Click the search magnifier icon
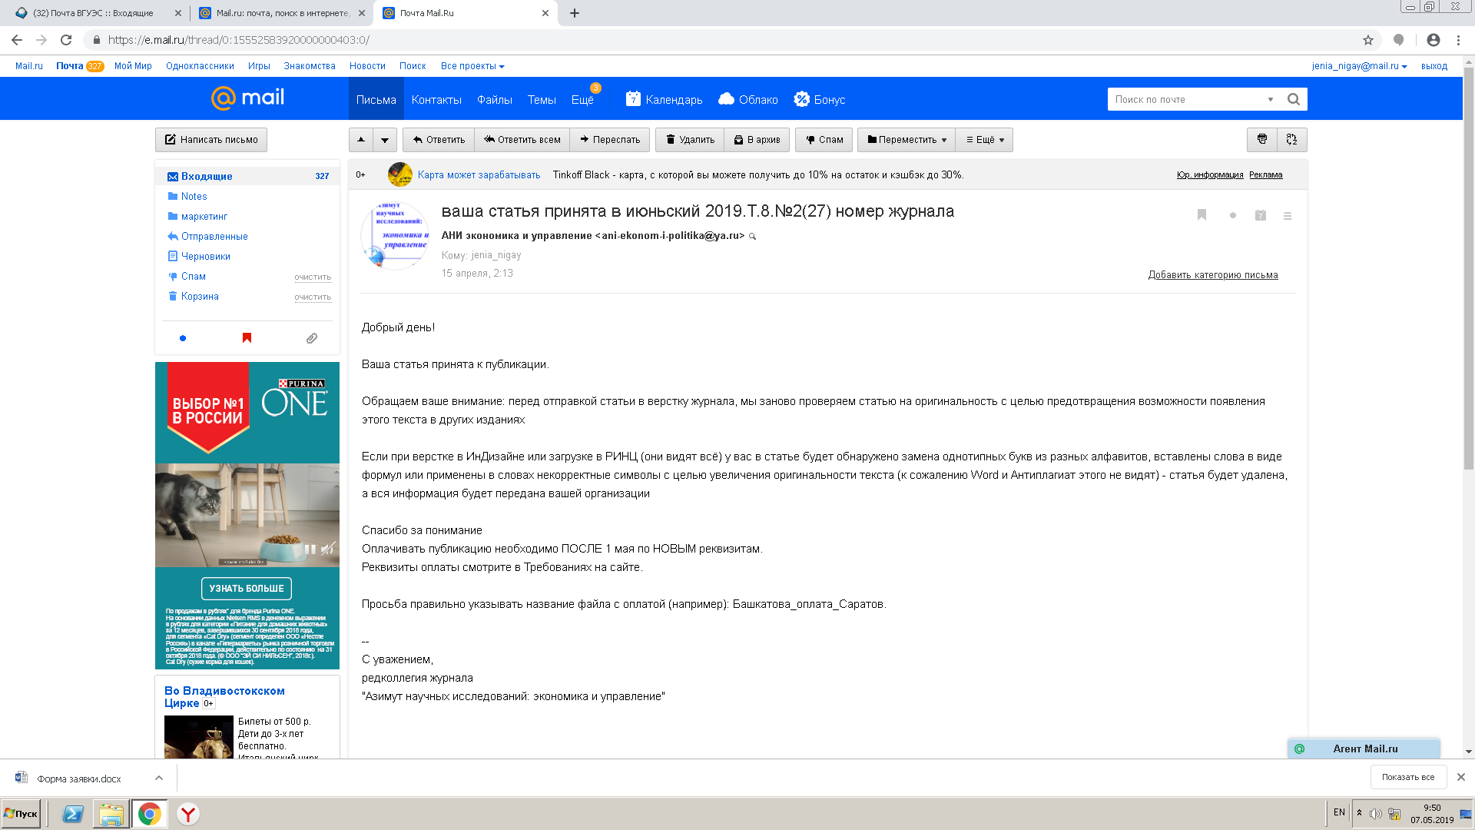Viewport: 1475px width, 830px height. (x=1294, y=99)
